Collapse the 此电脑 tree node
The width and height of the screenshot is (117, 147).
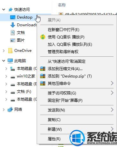(4, 61)
